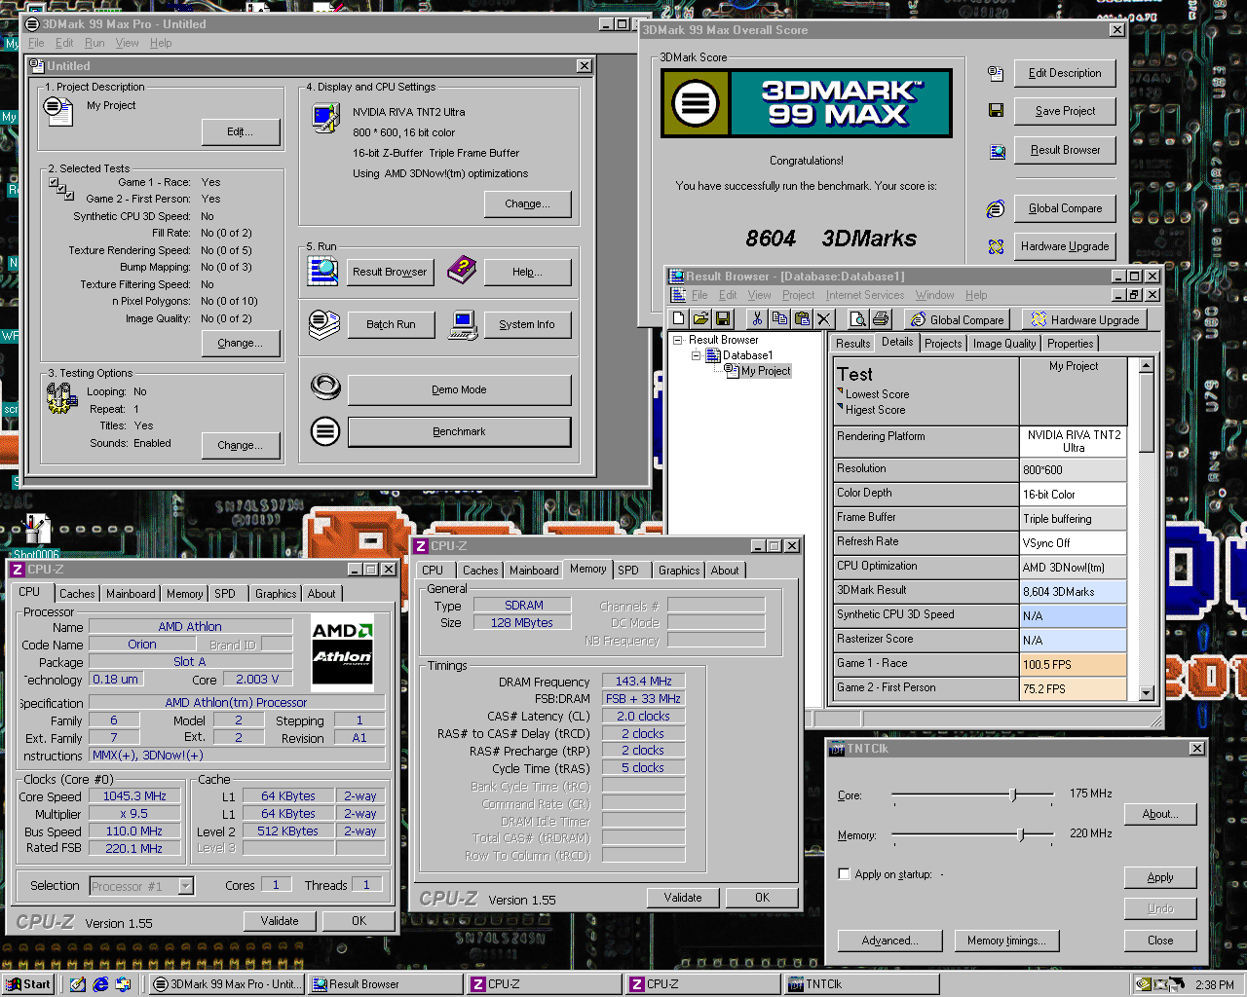Click the New file icon in Result Browser toolbar
This screenshot has width=1247, height=997.
pyautogui.click(x=679, y=318)
